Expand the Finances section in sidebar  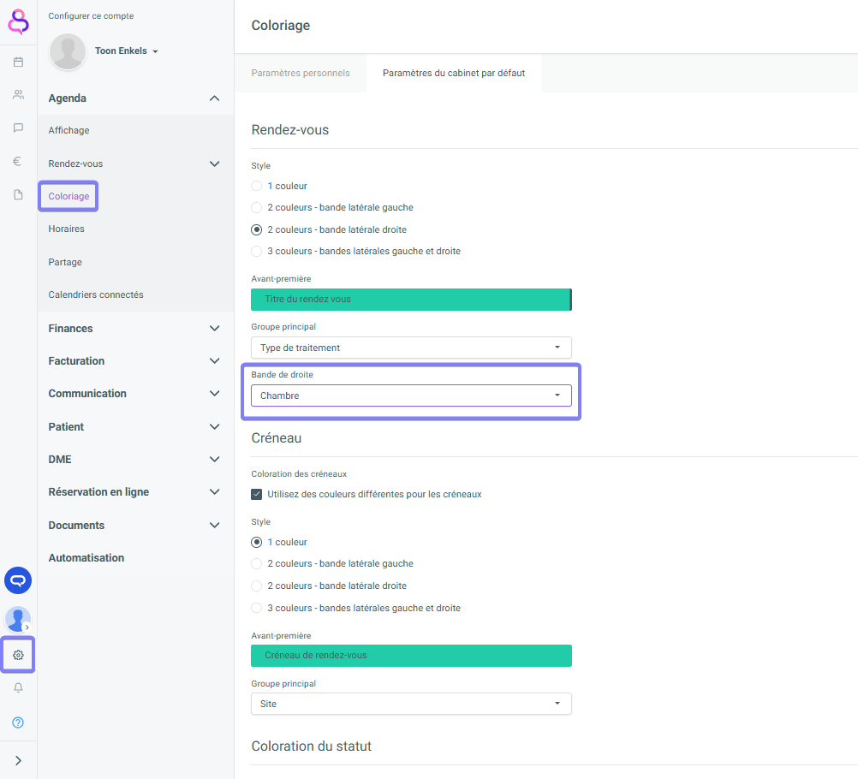click(x=134, y=328)
